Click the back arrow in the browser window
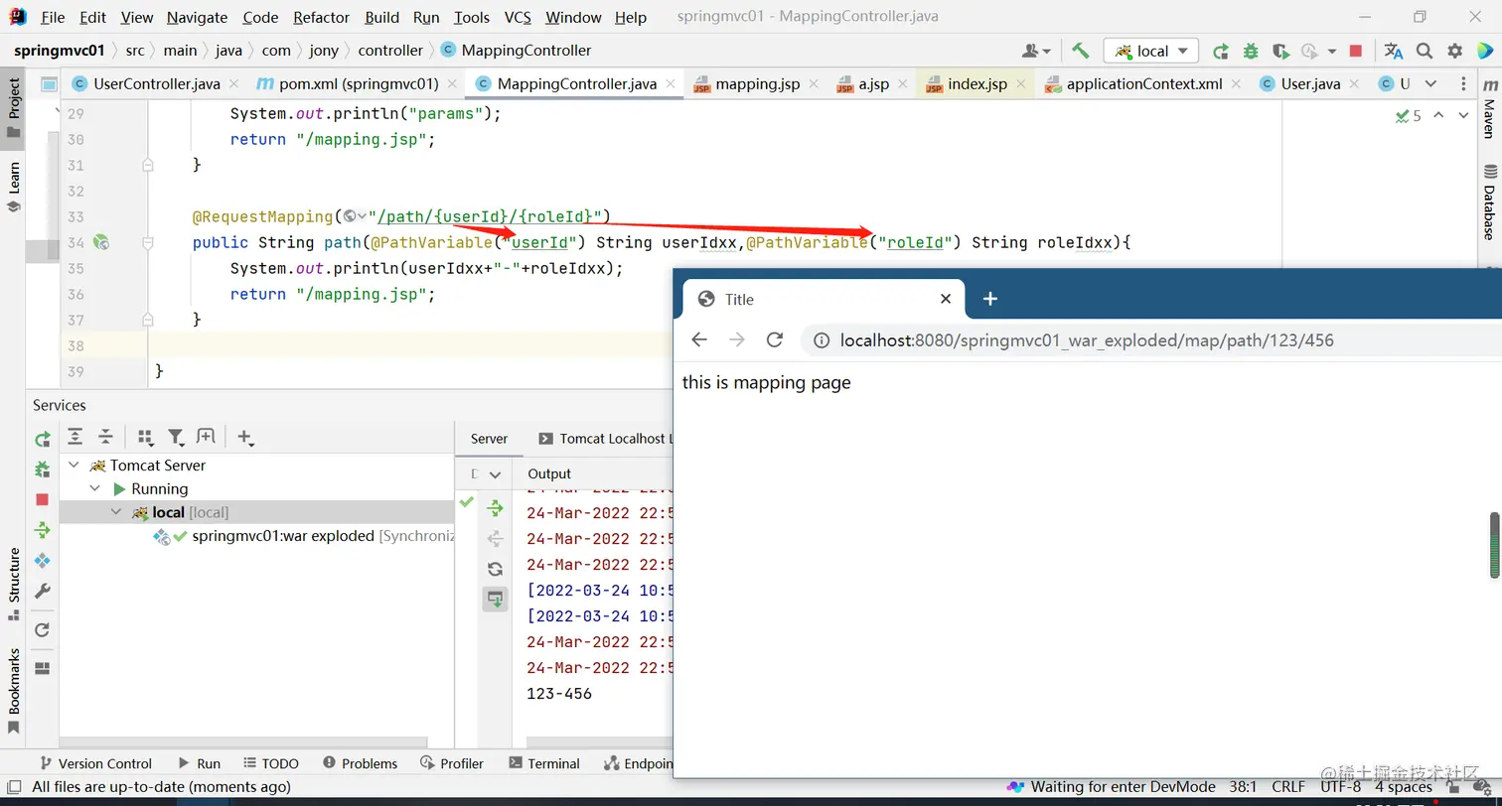The width and height of the screenshot is (1502, 806). pos(699,340)
